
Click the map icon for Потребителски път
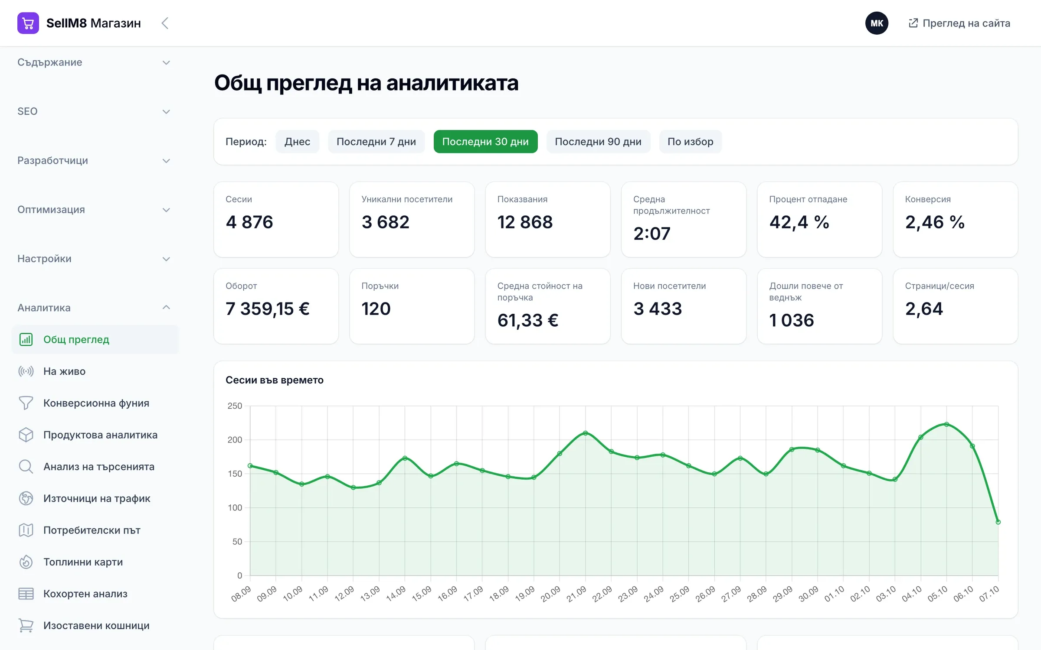tap(26, 530)
